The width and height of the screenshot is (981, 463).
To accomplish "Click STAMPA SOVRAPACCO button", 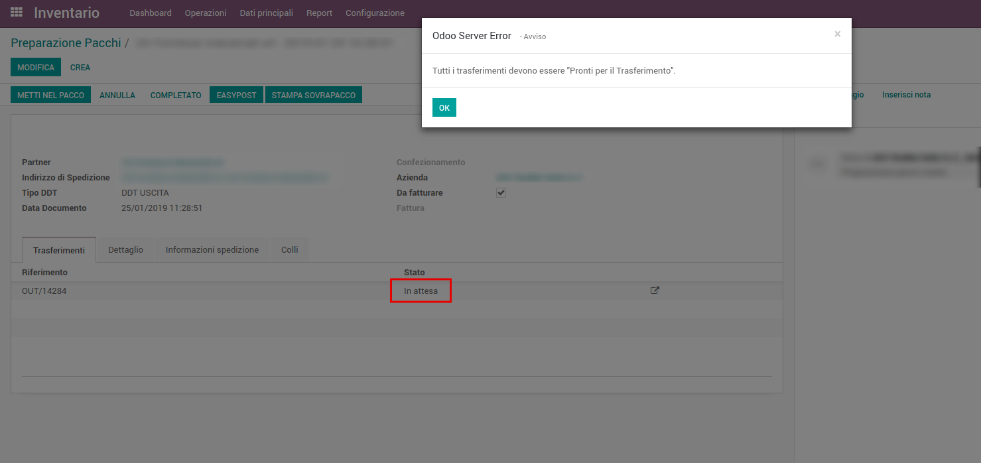I will click(x=314, y=95).
